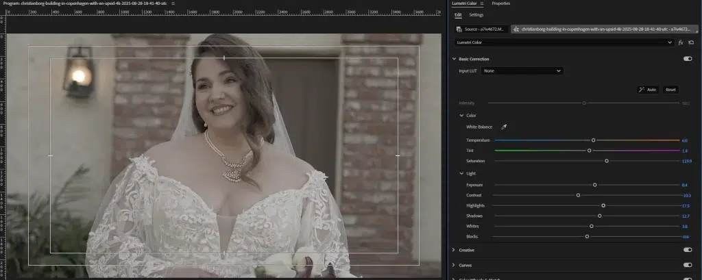Select the christianborg sequence clip entry
702x280 pixels.
(605, 29)
